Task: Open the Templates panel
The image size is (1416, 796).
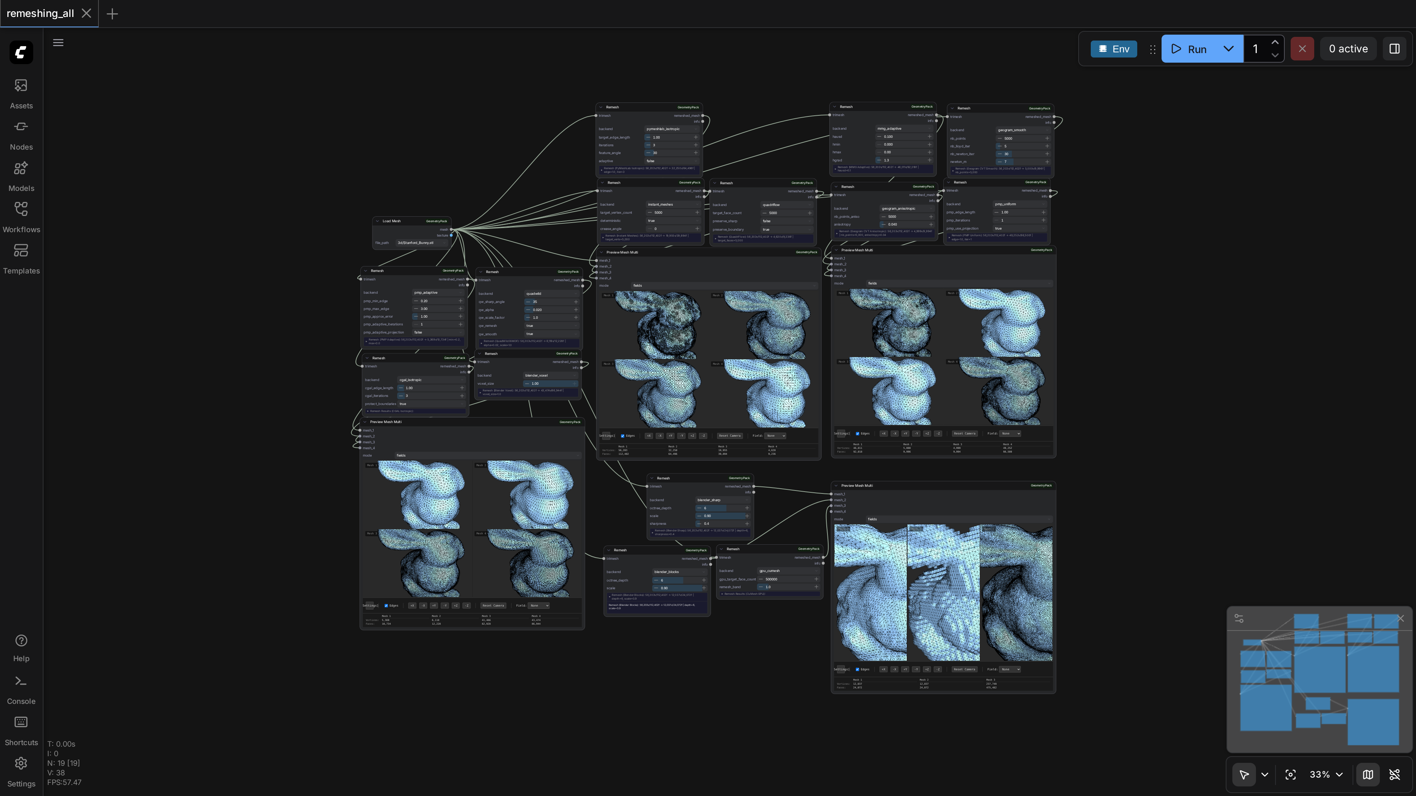Action: click(x=21, y=259)
